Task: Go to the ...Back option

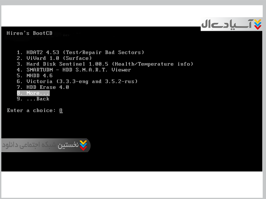Action: click(x=33, y=99)
